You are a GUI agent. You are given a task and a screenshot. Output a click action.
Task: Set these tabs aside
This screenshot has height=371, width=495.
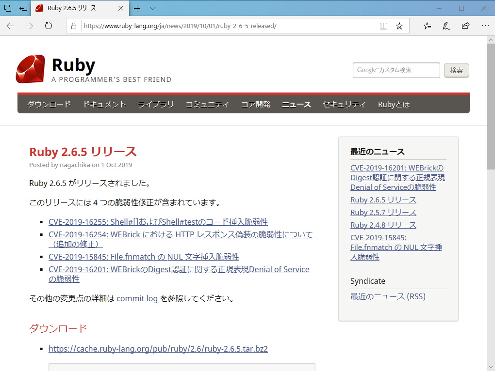8,8
